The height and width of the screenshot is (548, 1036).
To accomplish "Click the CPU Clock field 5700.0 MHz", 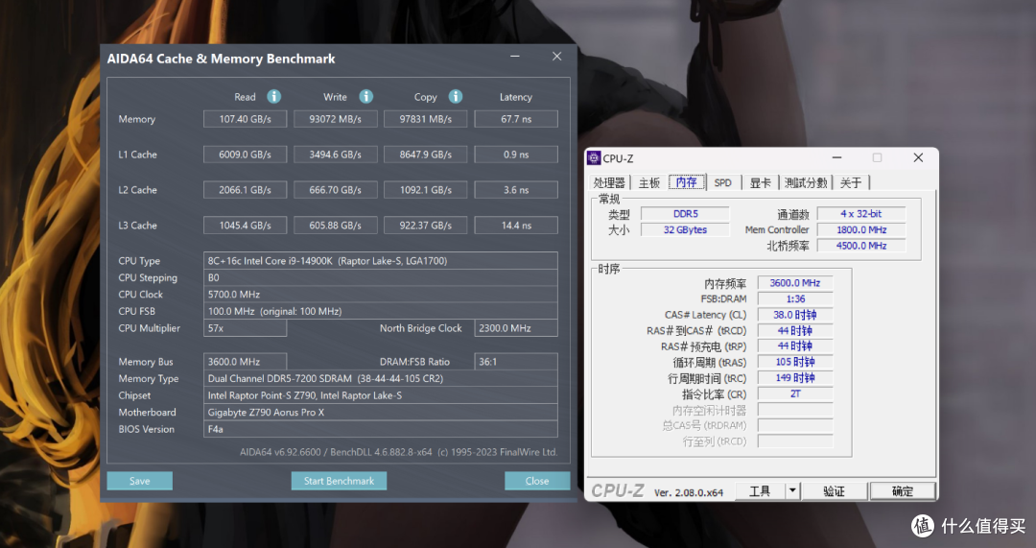I will point(381,295).
